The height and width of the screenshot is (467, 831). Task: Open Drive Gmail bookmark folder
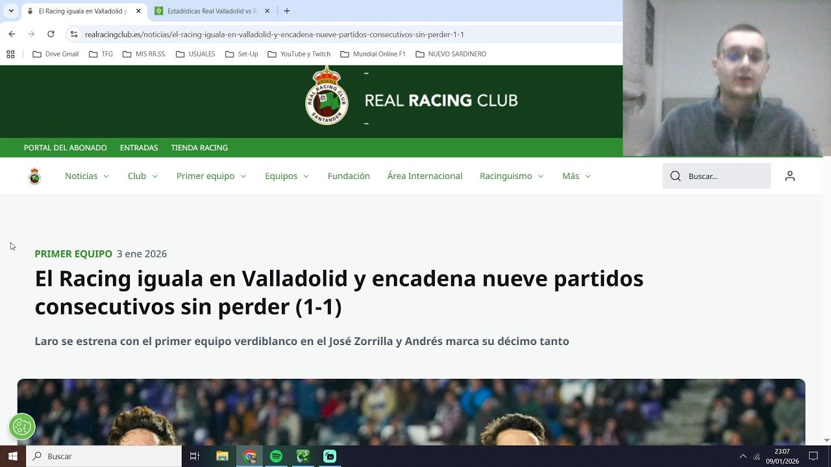56,54
